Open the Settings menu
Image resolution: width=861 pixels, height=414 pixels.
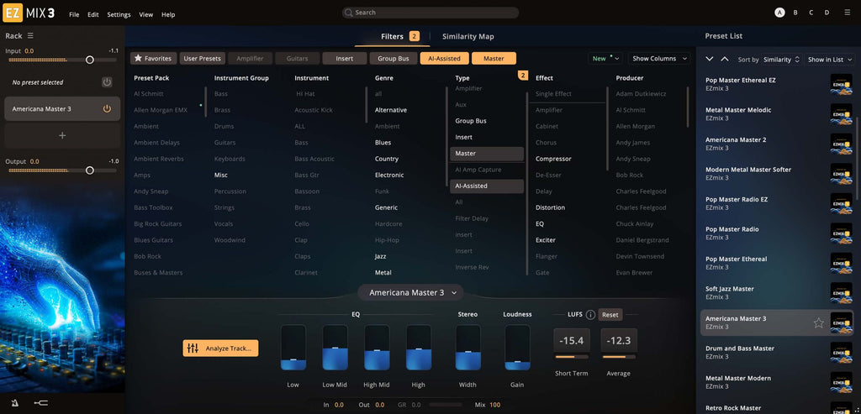tap(119, 15)
